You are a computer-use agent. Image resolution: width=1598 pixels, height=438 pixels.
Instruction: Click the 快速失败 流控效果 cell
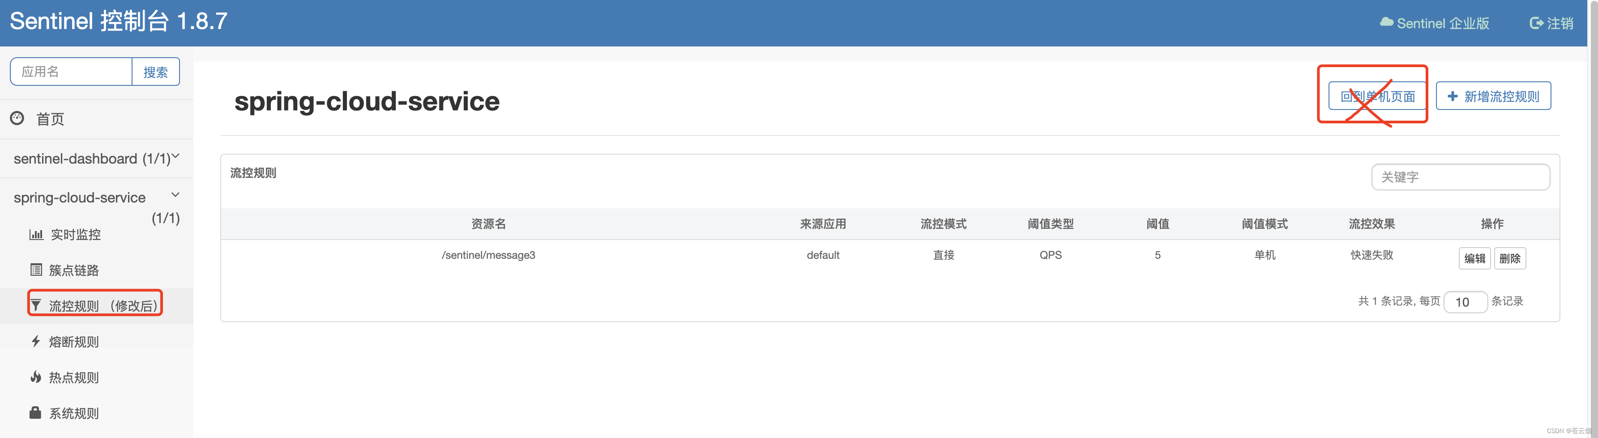(x=1372, y=255)
